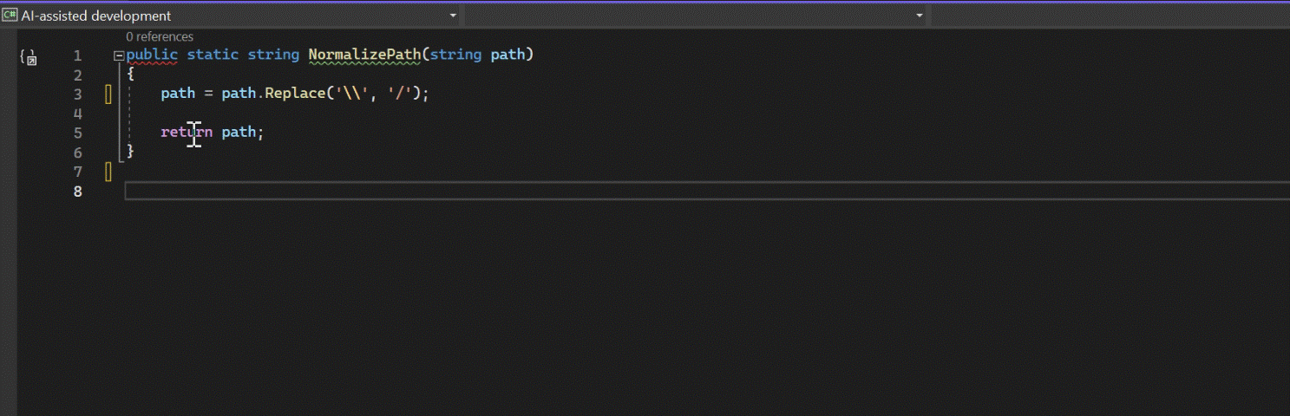Place cursor on the return keyword
Image resolution: width=1290 pixels, height=416 pixels.
coord(187,133)
